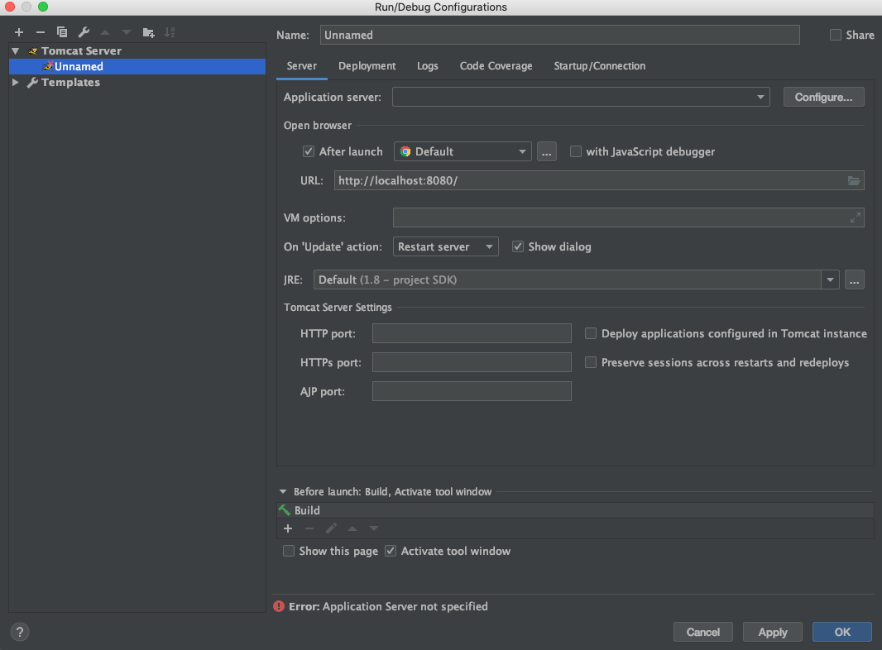Click the HTTPs port field
Image resolution: width=882 pixels, height=650 pixels.
tap(472, 363)
